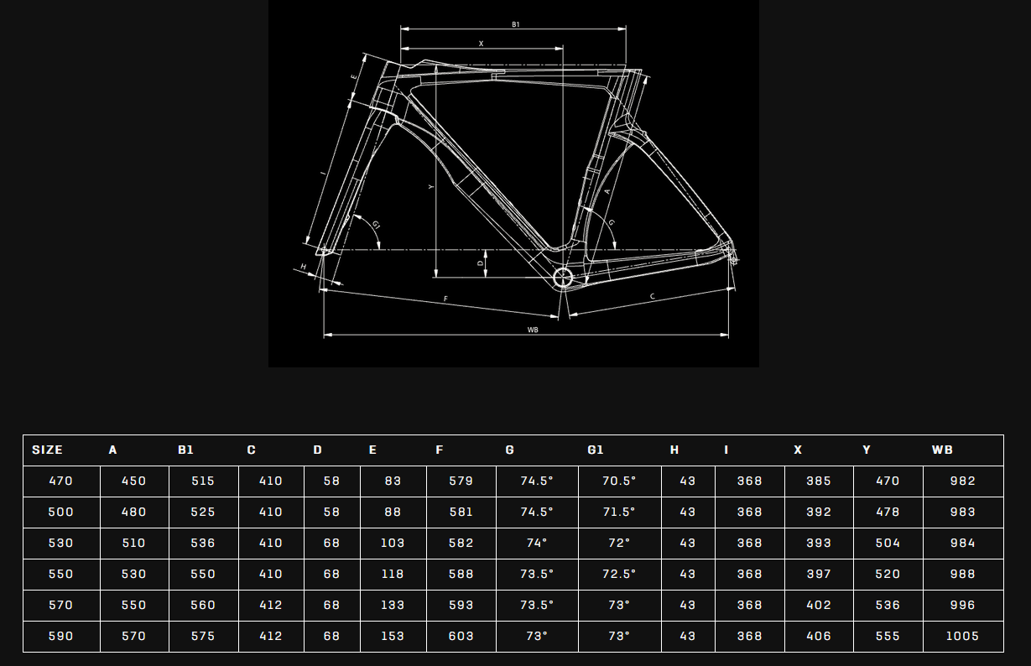
Task: Click the wheelbase value 1005
Action: 962,637
